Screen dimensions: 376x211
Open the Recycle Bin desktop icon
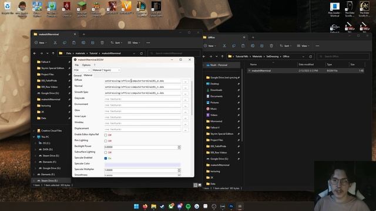point(8,8)
